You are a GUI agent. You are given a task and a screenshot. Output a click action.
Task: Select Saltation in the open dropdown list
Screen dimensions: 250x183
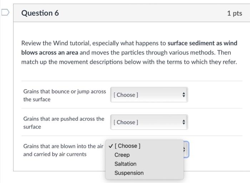(125, 164)
